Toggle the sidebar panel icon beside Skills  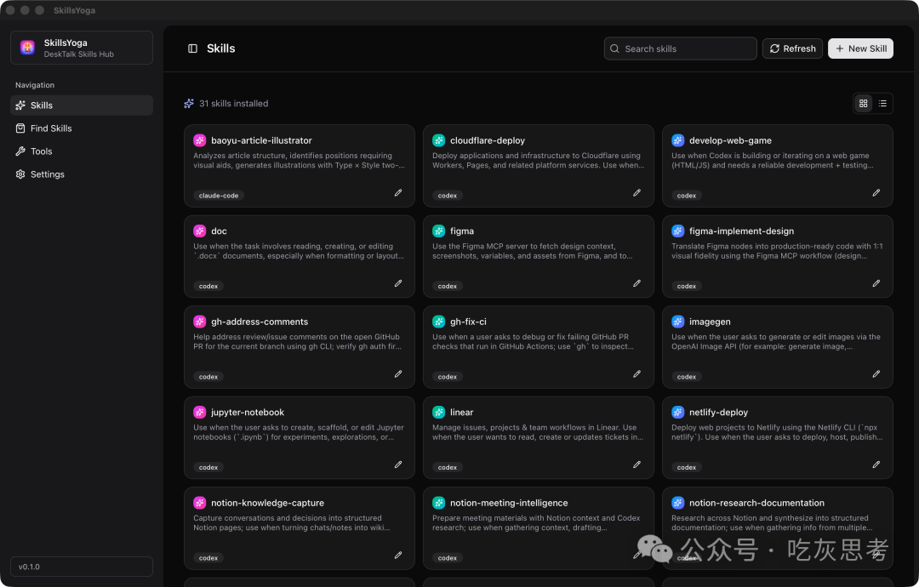click(x=192, y=48)
